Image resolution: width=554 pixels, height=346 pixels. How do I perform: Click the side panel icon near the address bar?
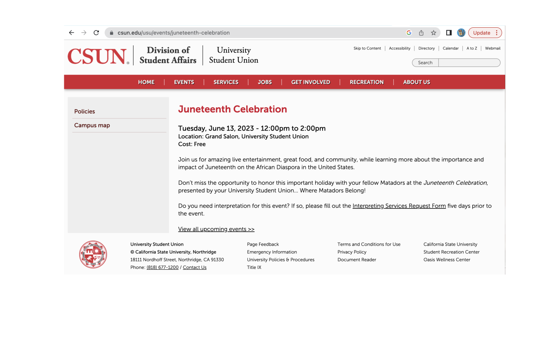point(448,32)
